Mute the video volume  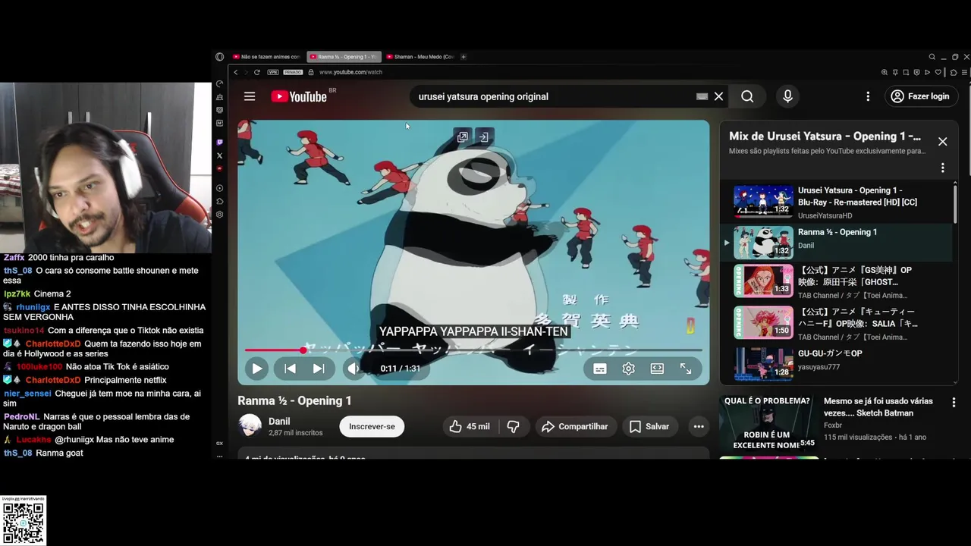pyautogui.click(x=354, y=369)
